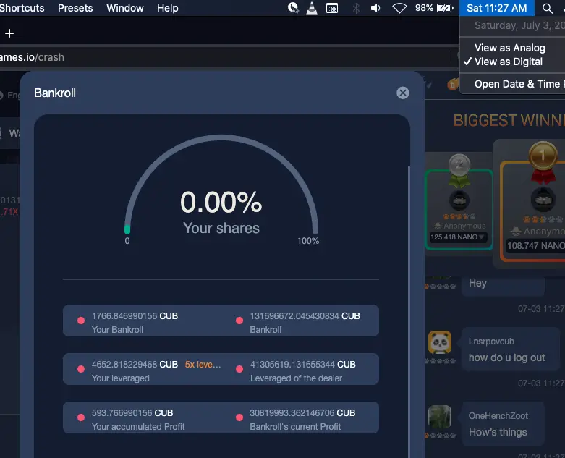Viewport: 565px width, 458px height.
Task: Open the Window menu
Action: [x=125, y=8]
